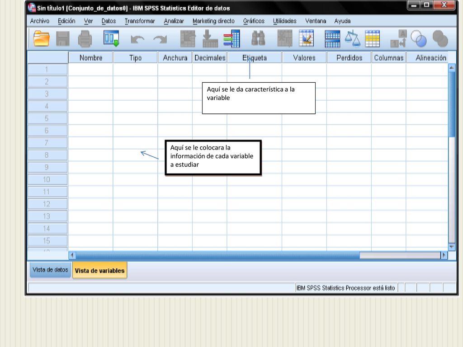Image resolution: width=463 pixels, height=347 pixels.
Task: Select the Vista de variables tab
Action: click(99, 270)
